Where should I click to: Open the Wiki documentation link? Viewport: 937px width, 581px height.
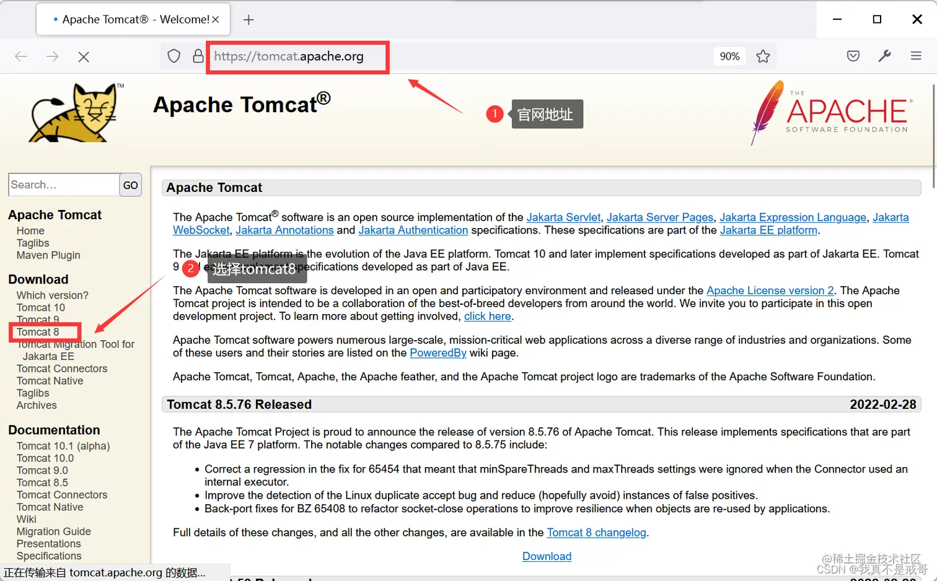coord(27,519)
